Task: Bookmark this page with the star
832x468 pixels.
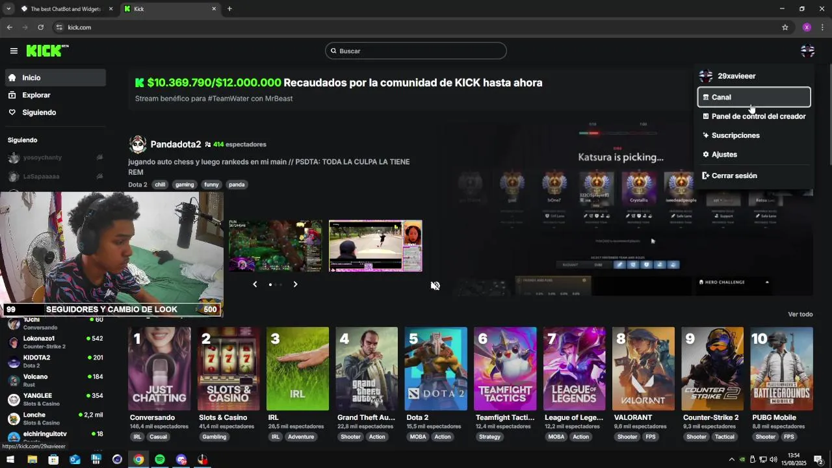Action: [785, 27]
